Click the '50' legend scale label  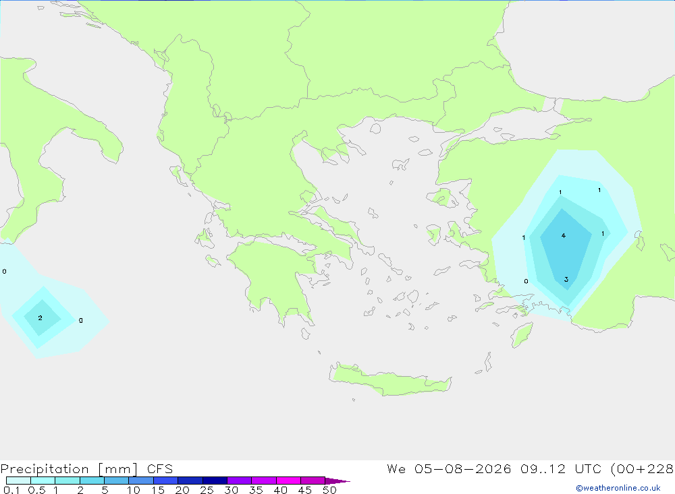[329, 490]
